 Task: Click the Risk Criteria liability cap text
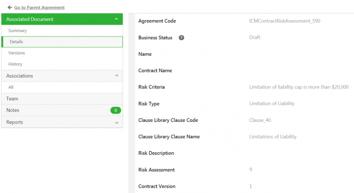click(299, 87)
